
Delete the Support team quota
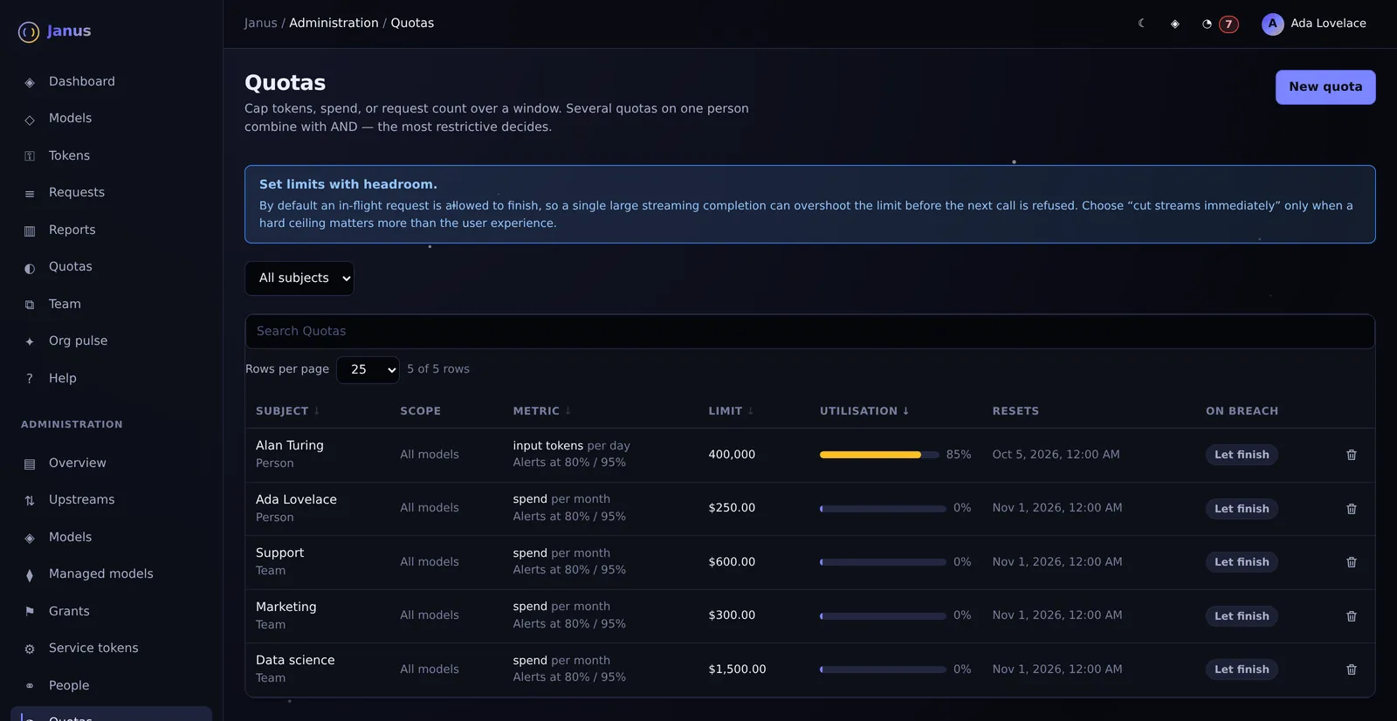pyautogui.click(x=1352, y=562)
